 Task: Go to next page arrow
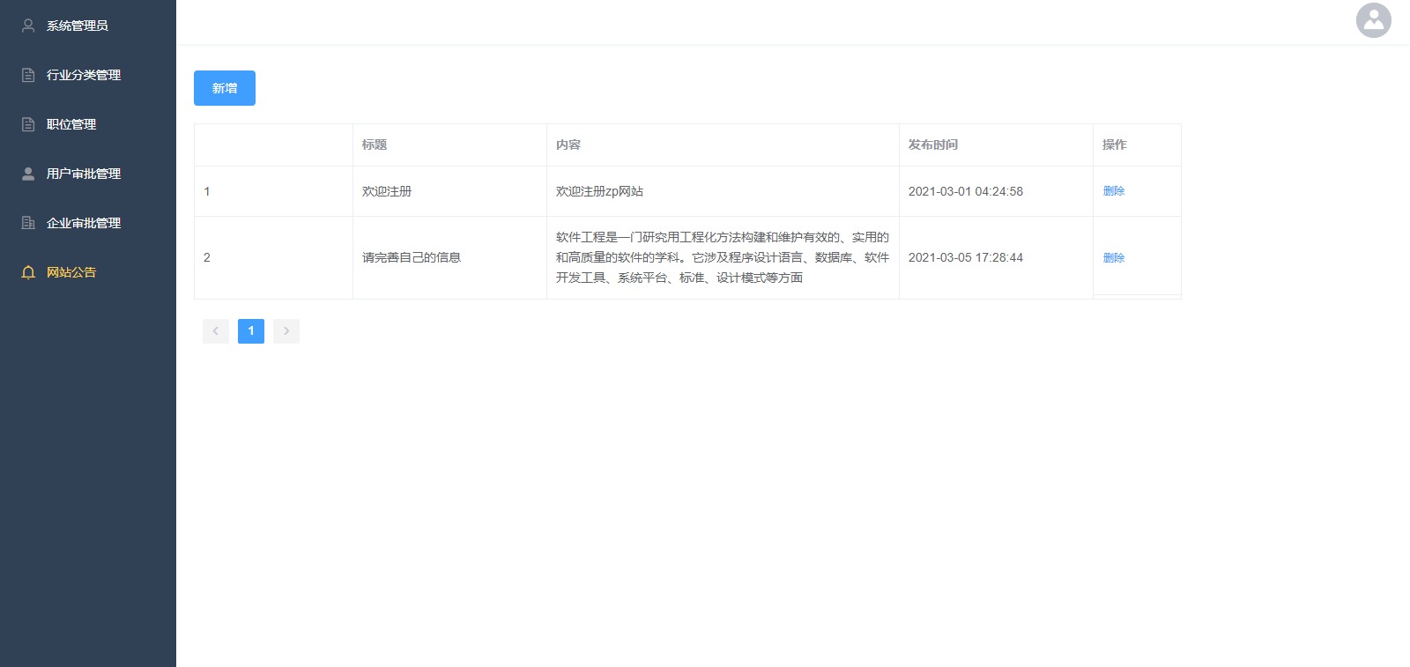(x=286, y=331)
